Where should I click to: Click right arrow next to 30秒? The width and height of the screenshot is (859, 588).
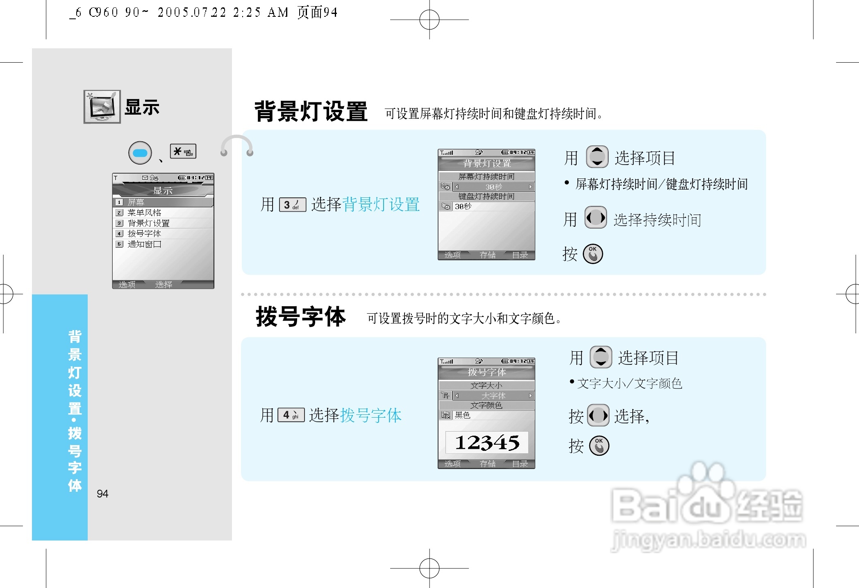(x=530, y=187)
